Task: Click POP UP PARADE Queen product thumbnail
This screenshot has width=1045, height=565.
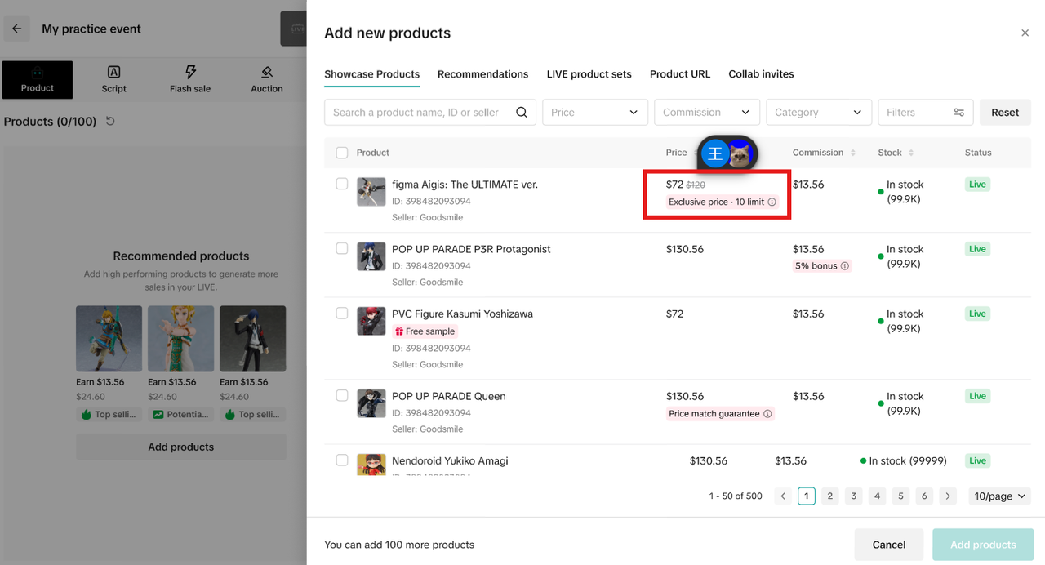Action: (371, 403)
